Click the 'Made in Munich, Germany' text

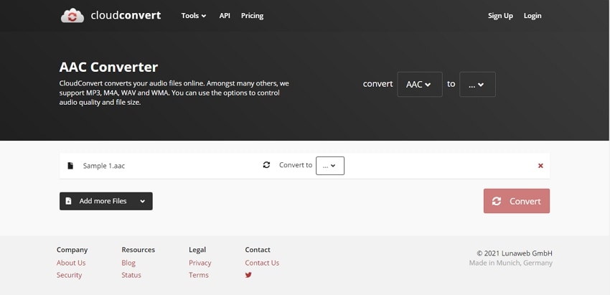click(511, 263)
